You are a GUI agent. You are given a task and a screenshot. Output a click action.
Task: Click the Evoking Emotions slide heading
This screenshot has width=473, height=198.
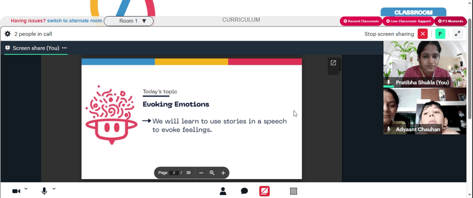pos(176,104)
